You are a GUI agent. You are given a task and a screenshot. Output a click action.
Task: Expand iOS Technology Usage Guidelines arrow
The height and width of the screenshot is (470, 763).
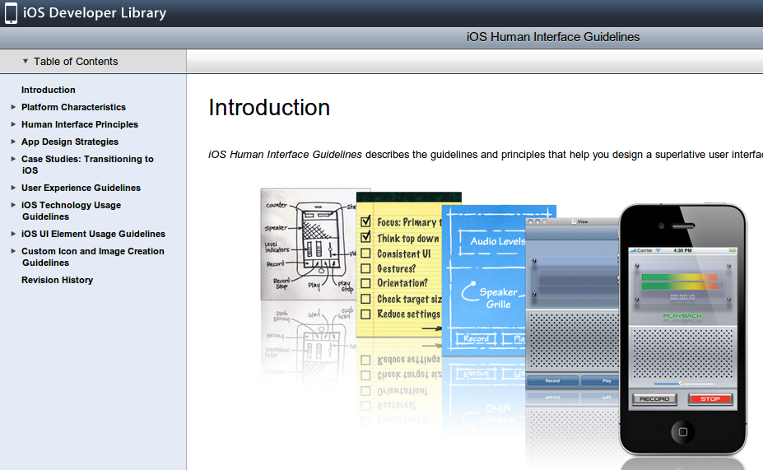[13, 205]
